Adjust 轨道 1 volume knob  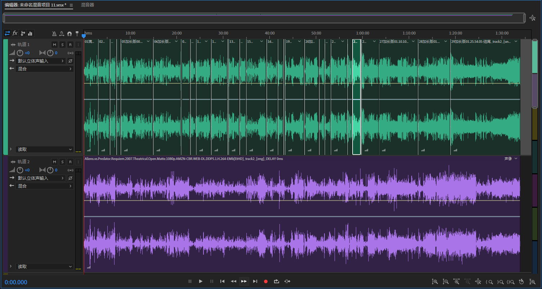click(20, 53)
